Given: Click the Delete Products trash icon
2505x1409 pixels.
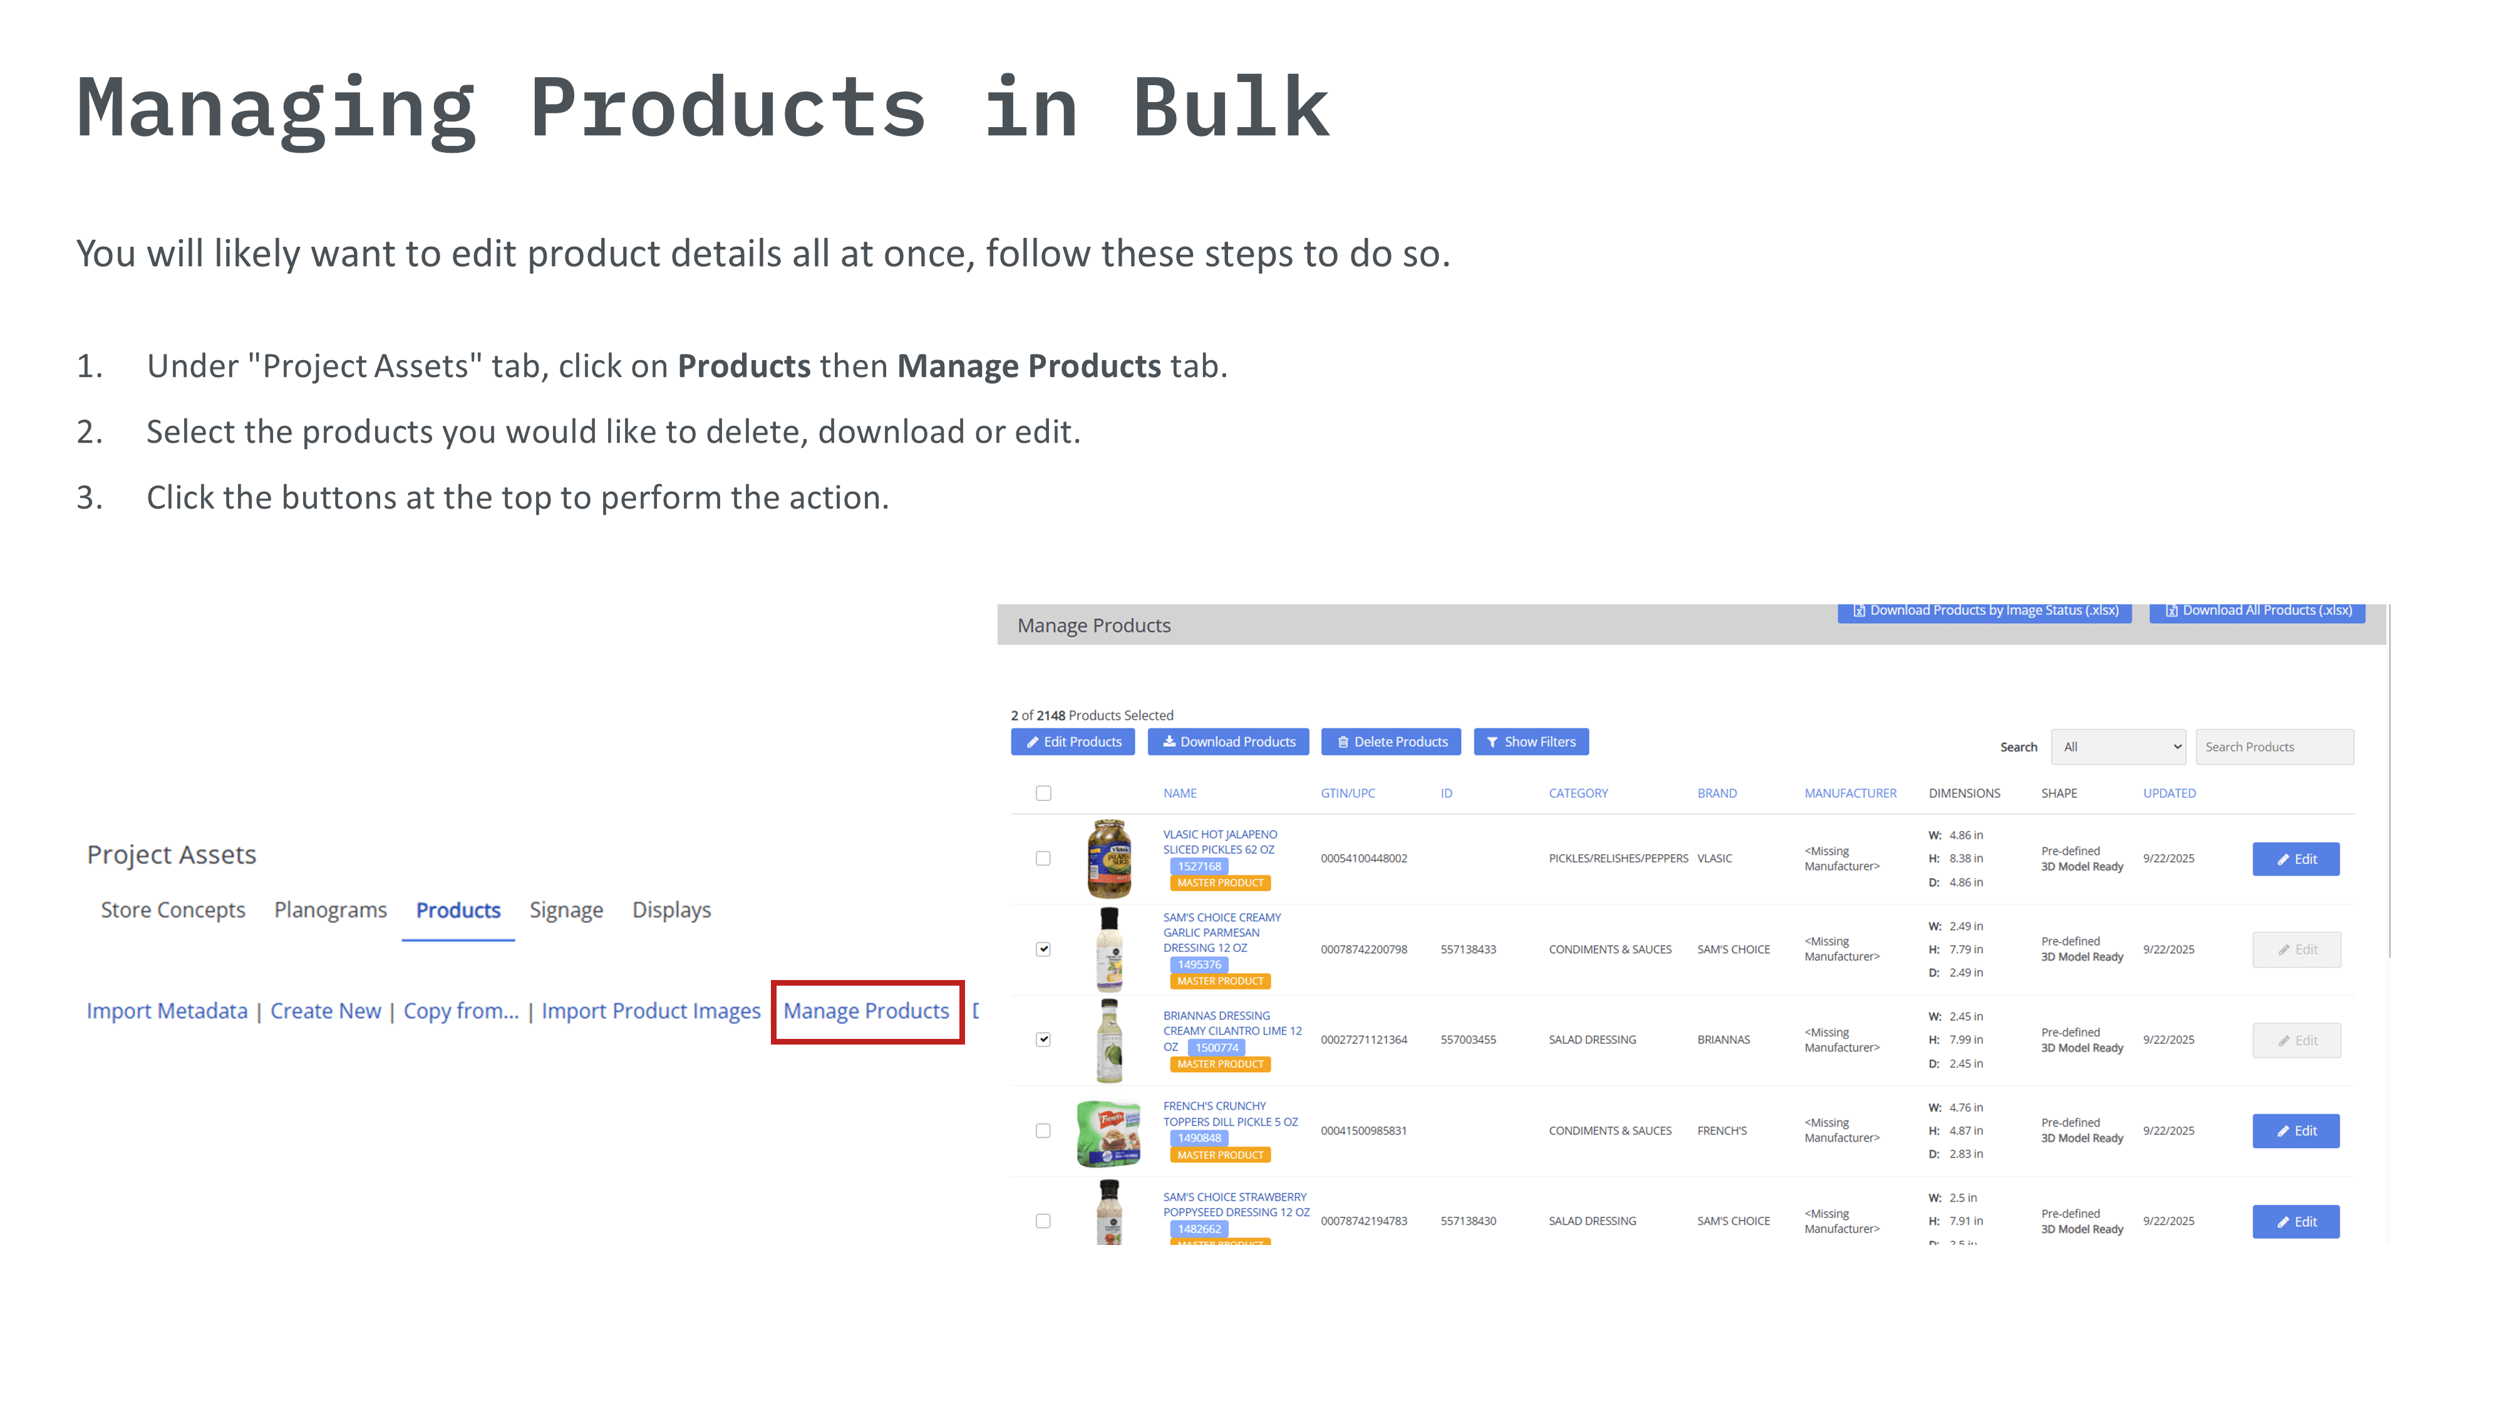Looking at the screenshot, I should [x=1343, y=742].
